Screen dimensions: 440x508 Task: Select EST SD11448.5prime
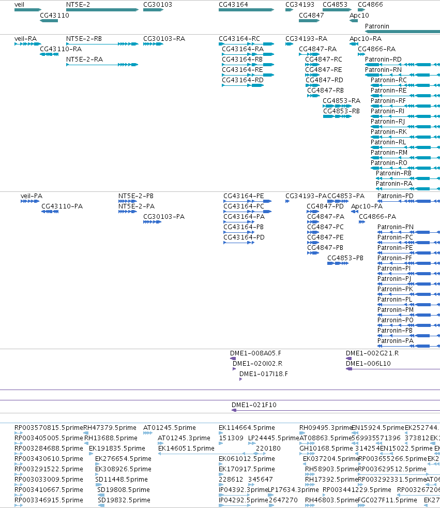(122, 480)
